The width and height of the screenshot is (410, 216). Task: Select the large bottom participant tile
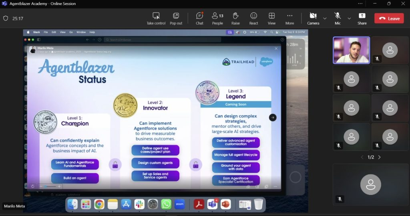point(370,184)
